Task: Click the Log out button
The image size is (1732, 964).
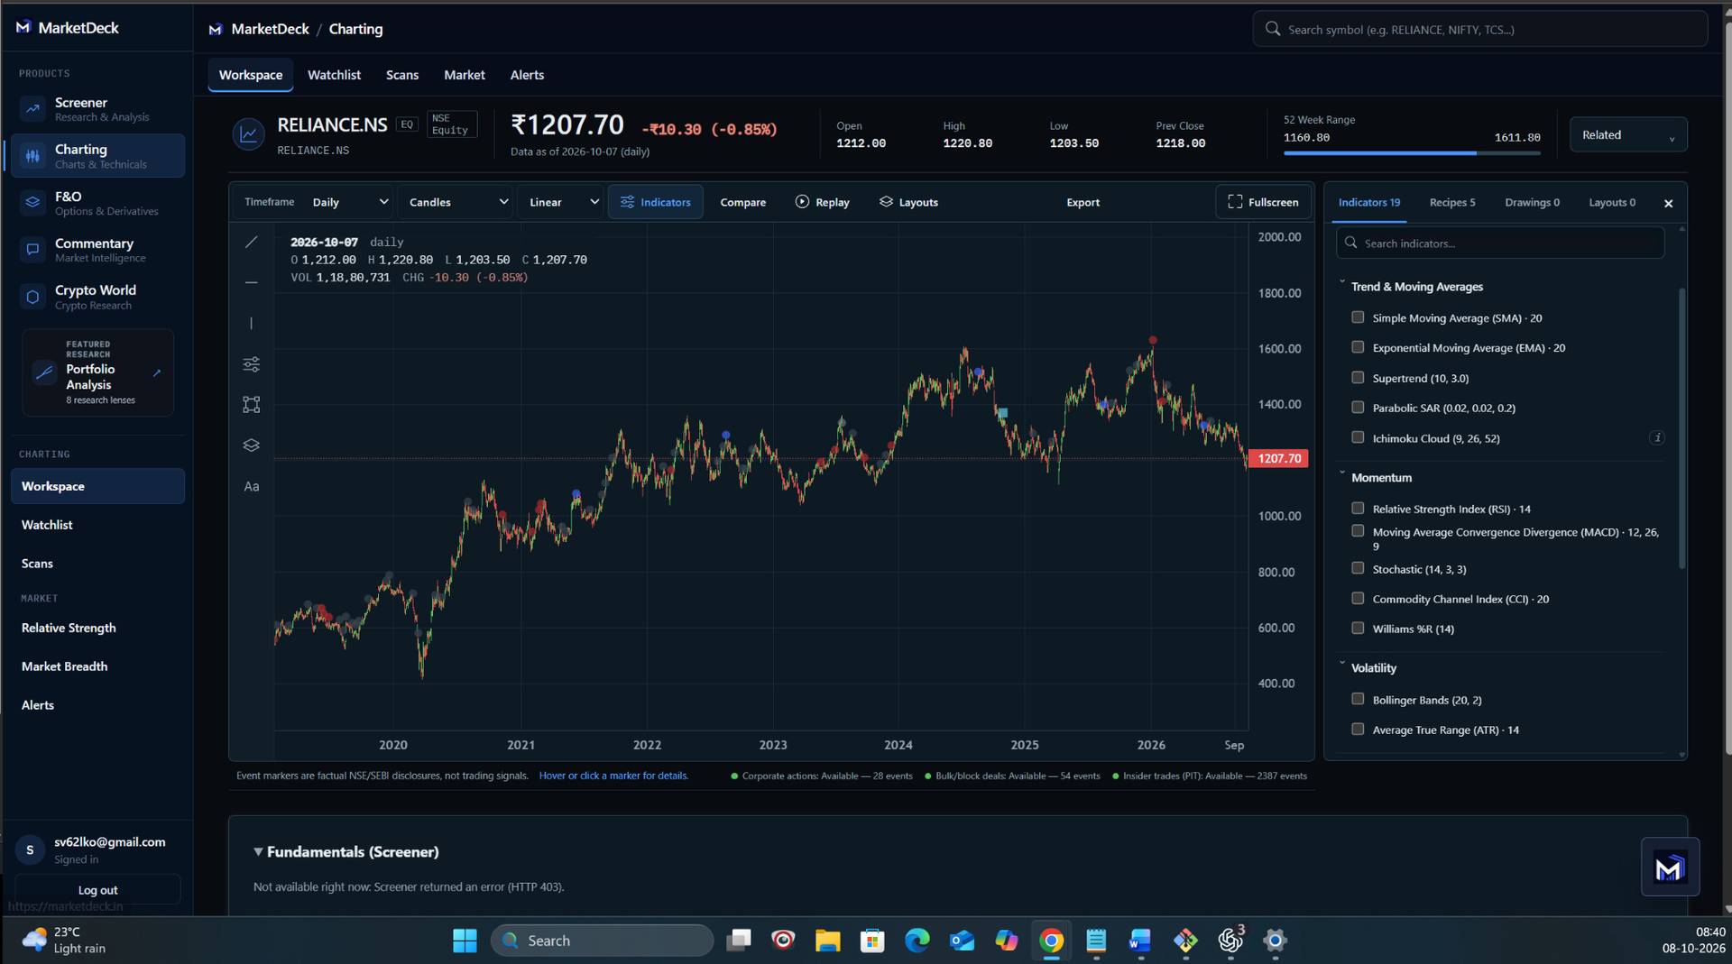Action: click(x=97, y=890)
